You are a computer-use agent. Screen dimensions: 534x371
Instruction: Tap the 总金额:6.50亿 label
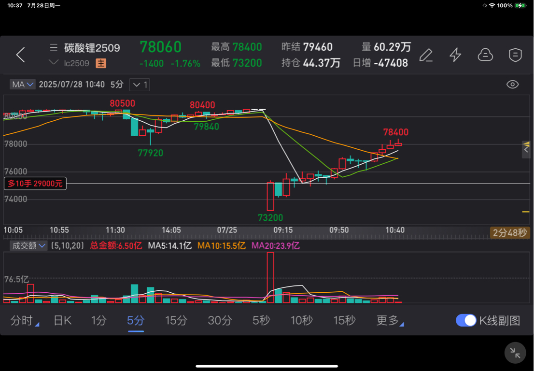(x=116, y=245)
